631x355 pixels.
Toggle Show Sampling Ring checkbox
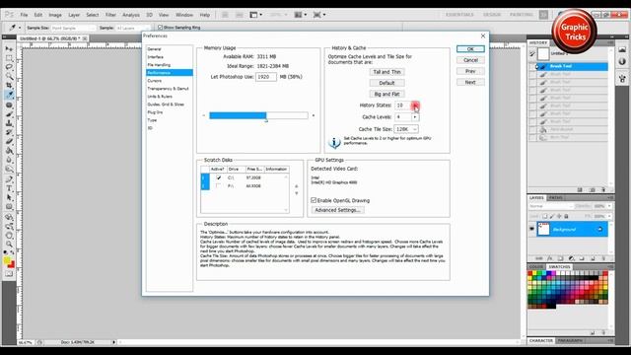(x=160, y=28)
